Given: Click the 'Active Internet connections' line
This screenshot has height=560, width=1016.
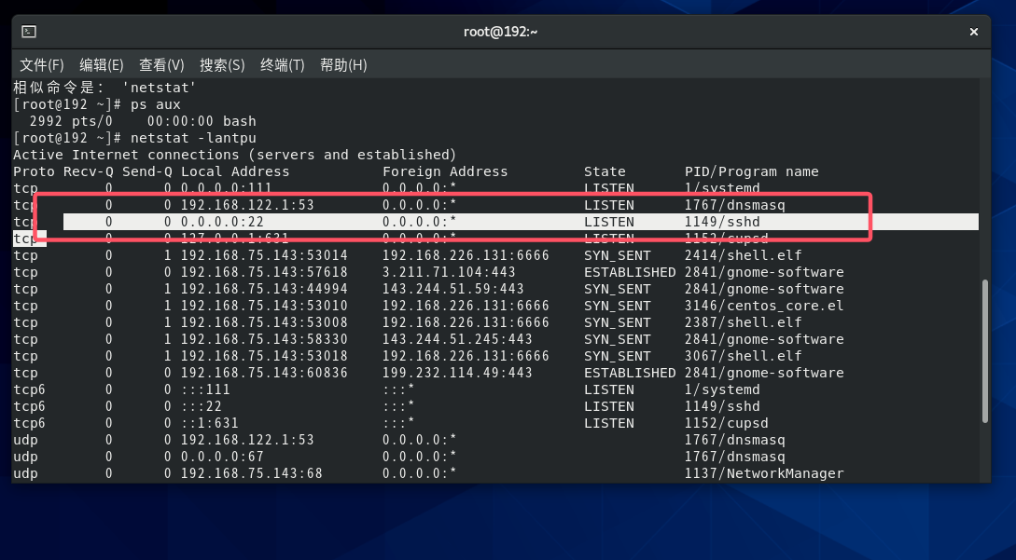Looking at the screenshot, I should coord(234,155).
